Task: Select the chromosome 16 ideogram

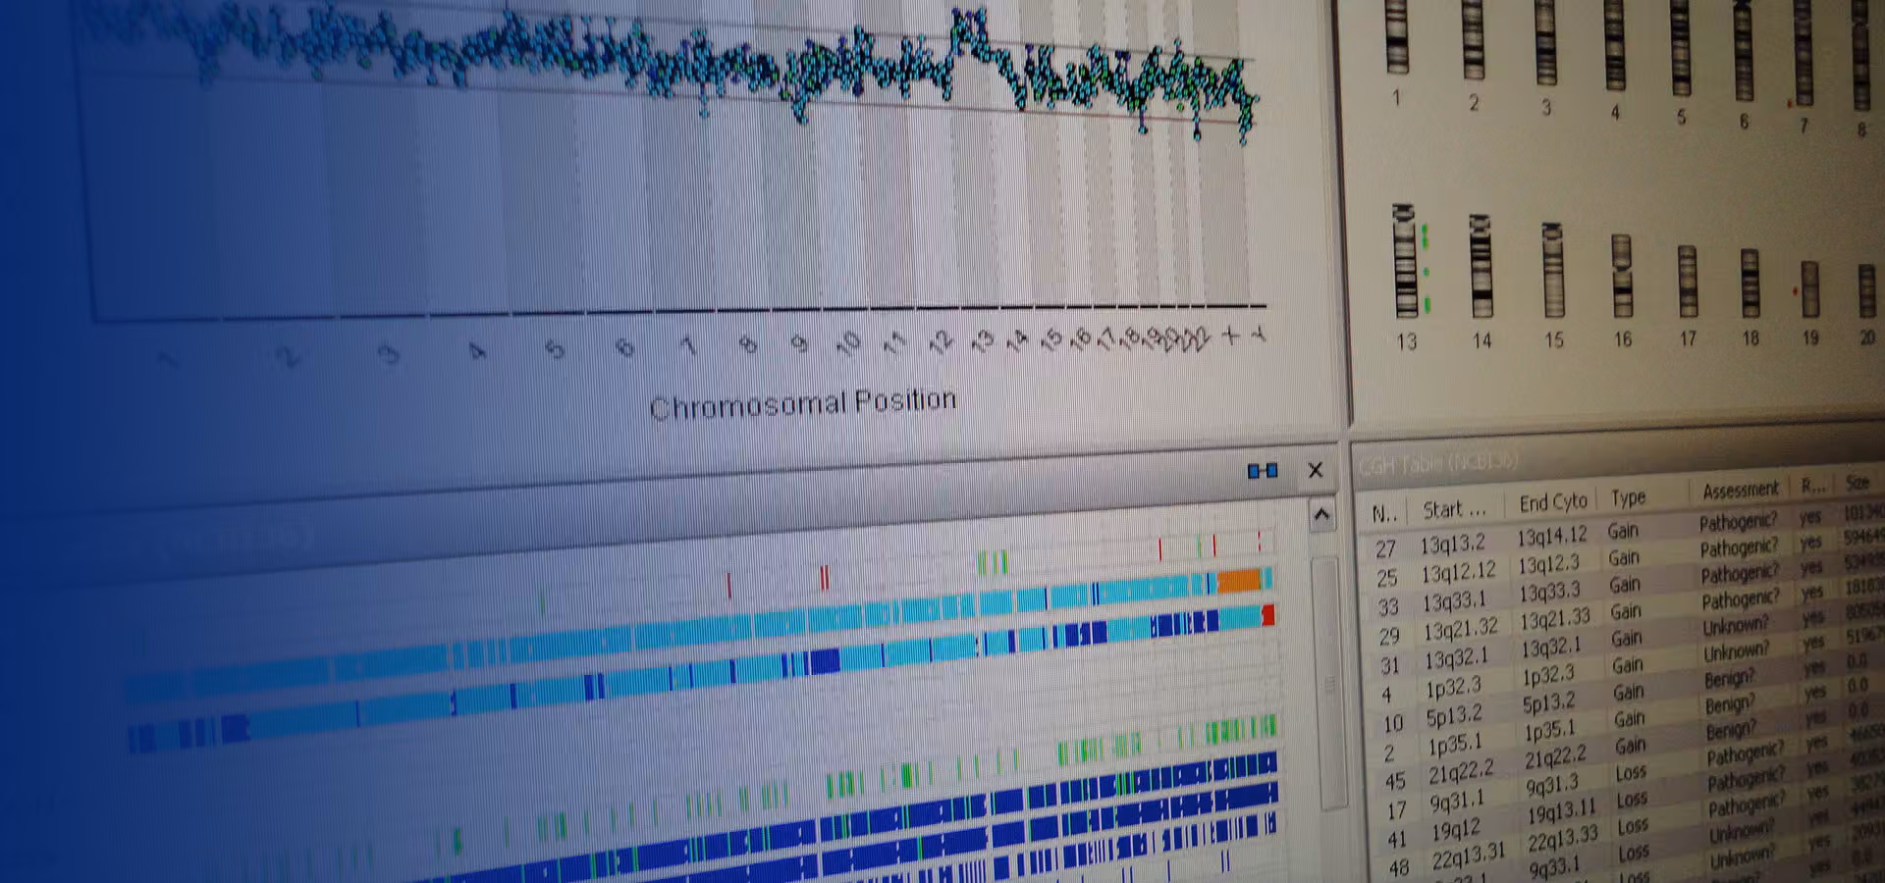Action: [1622, 276]
